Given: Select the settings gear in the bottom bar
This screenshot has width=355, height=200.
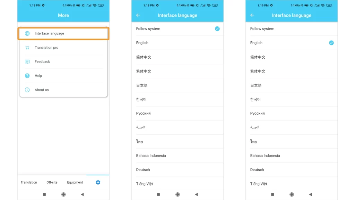Looking at the screenshot, I should [x=98, y=182].
